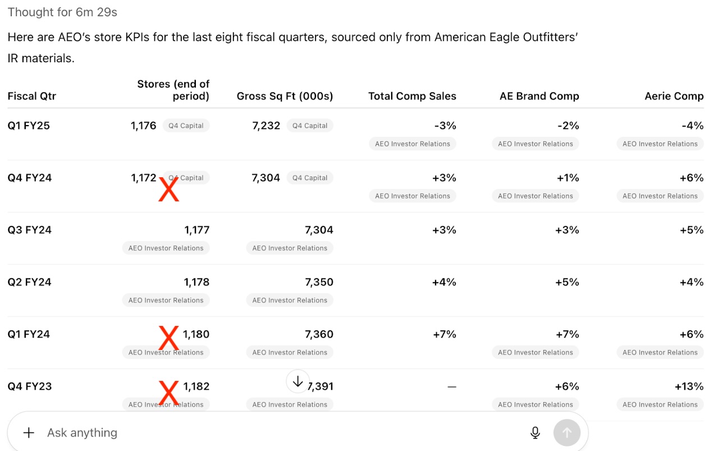Image resolution: width=718 pixels, height=451 pixels.
Task: Open AEO Investor Relations source under Q3 FY24 stores
Action: click(x=166, y=248)
